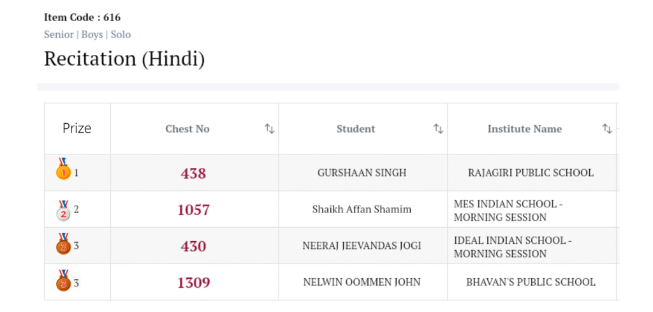Select chest number 1057
Viewport: 653px width, 312px height.
[193, 210]
